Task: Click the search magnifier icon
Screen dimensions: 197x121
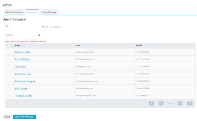Action: click(39, 35)
